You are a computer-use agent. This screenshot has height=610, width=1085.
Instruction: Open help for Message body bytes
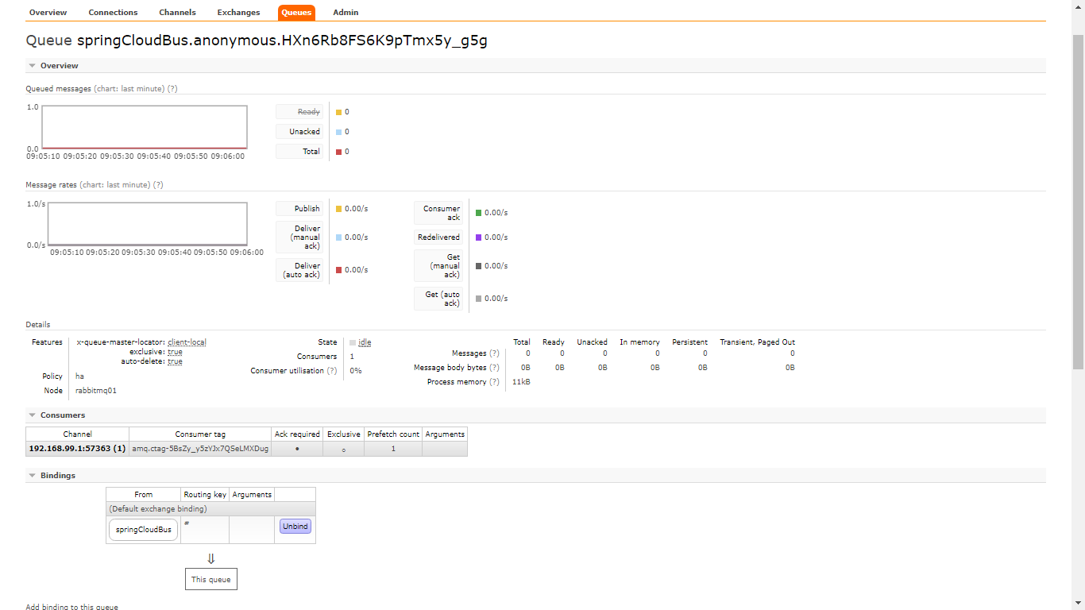click(x=495, y=368)
